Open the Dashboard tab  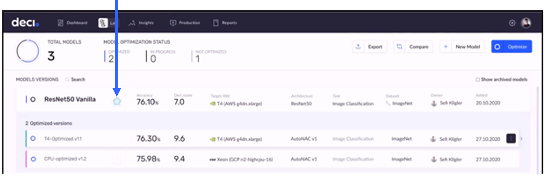pyautogui.click(x=72, y=23)
